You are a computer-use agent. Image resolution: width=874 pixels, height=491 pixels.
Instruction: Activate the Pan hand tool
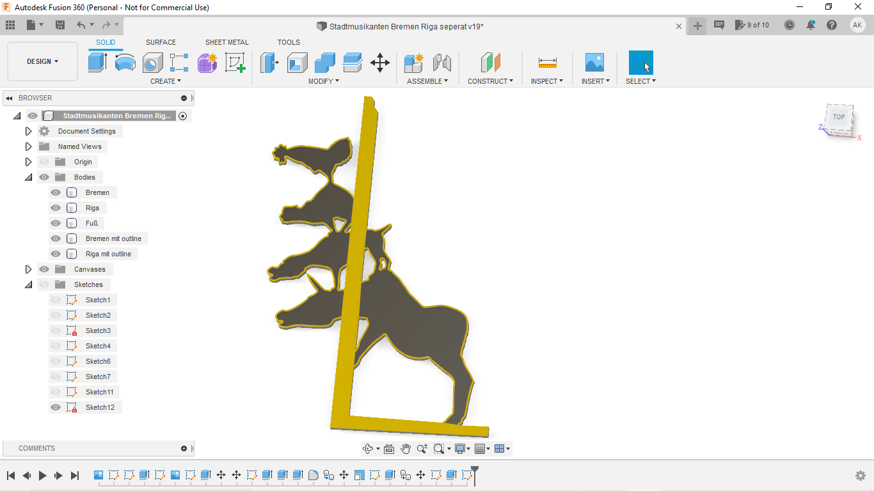point(406,449)
